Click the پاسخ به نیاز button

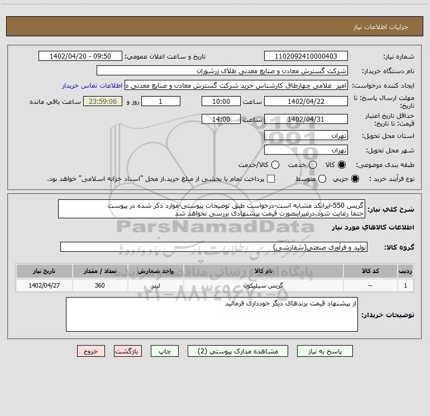pyautogui.click(x=324, y=351)
